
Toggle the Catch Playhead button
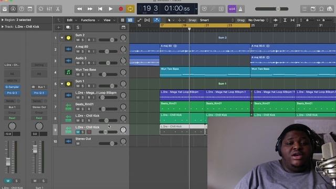pos(157,20)
